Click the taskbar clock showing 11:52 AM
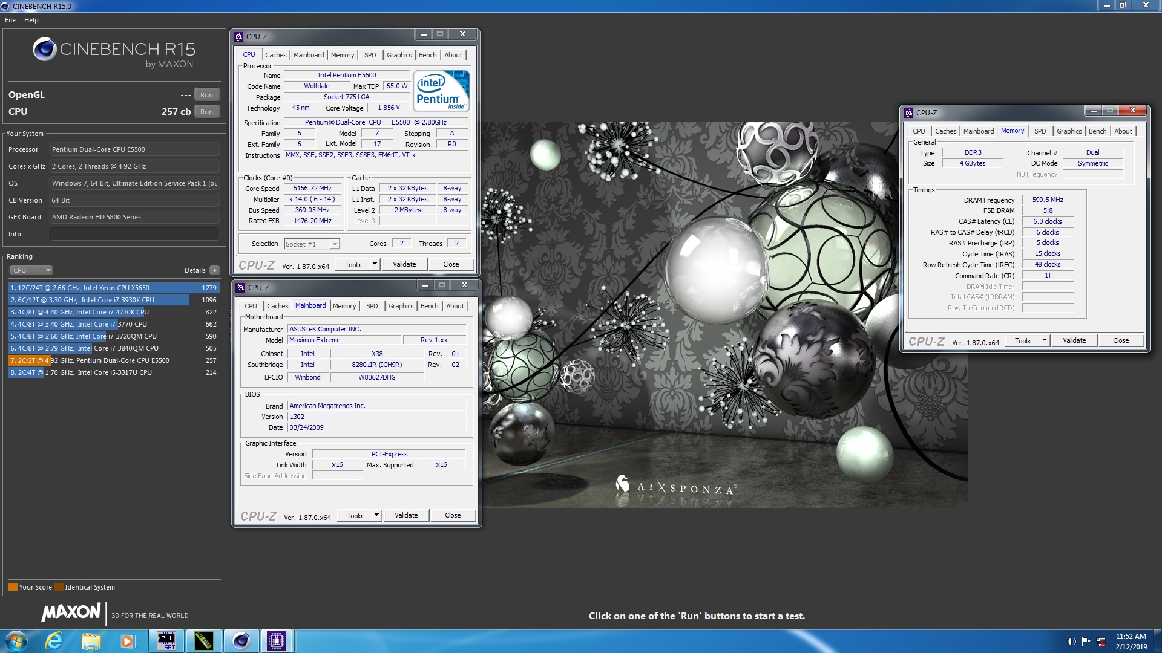 (x=1131, y=642)
